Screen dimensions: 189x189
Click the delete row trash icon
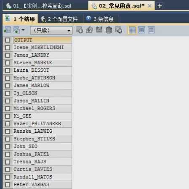click(109, 30)
